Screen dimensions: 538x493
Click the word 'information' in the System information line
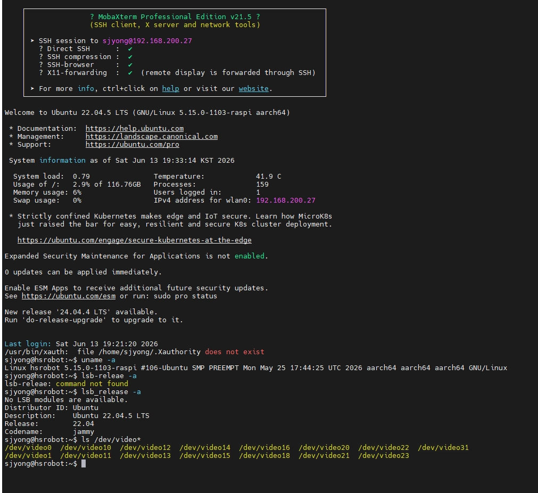62,160
